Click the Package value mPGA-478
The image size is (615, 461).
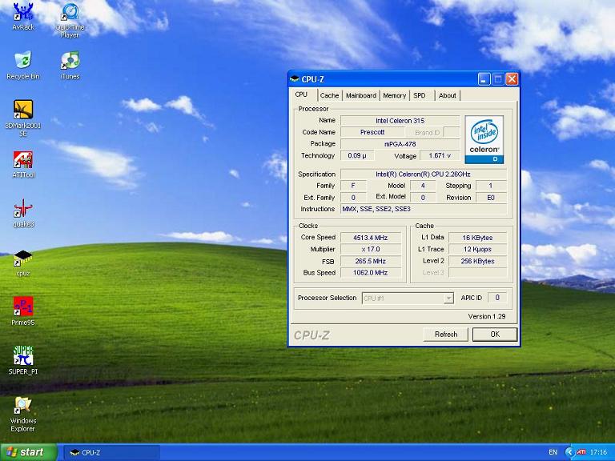point(400,144)
